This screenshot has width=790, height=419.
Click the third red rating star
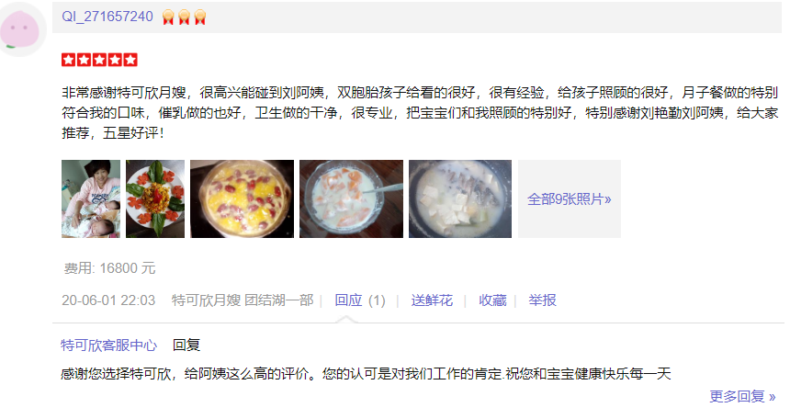point(100,60)
